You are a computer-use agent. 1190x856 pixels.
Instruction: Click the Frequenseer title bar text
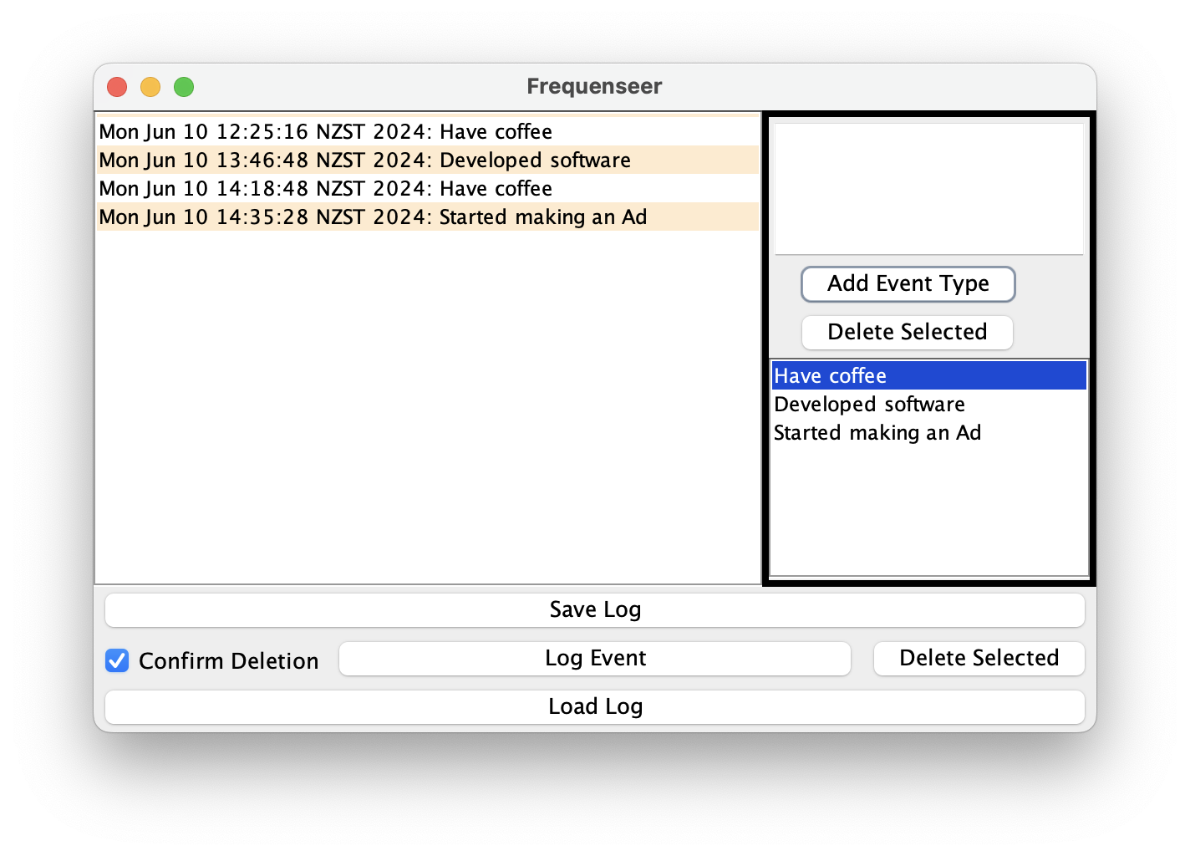[x=594, y=87]
